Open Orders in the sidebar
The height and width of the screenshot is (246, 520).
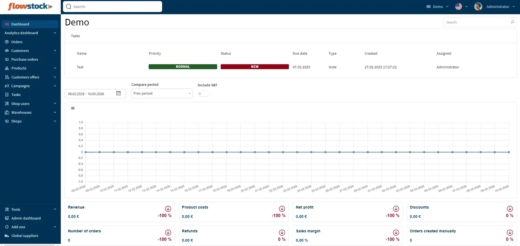point(17,42)
